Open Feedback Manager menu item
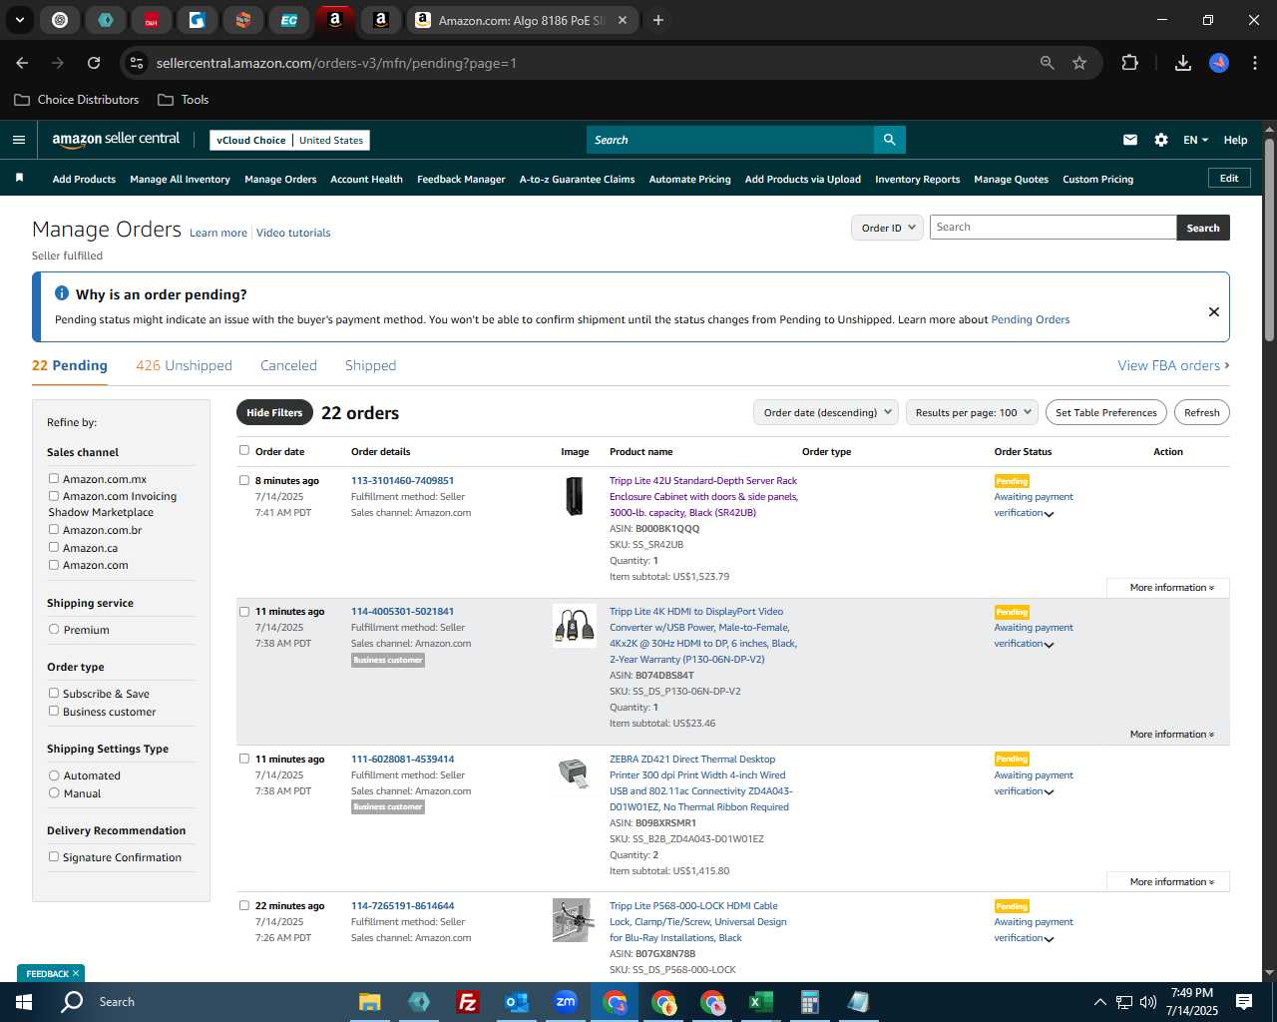Viewport: 1277px width, 1022px height. pyautogui.click(x=461, y=179)
